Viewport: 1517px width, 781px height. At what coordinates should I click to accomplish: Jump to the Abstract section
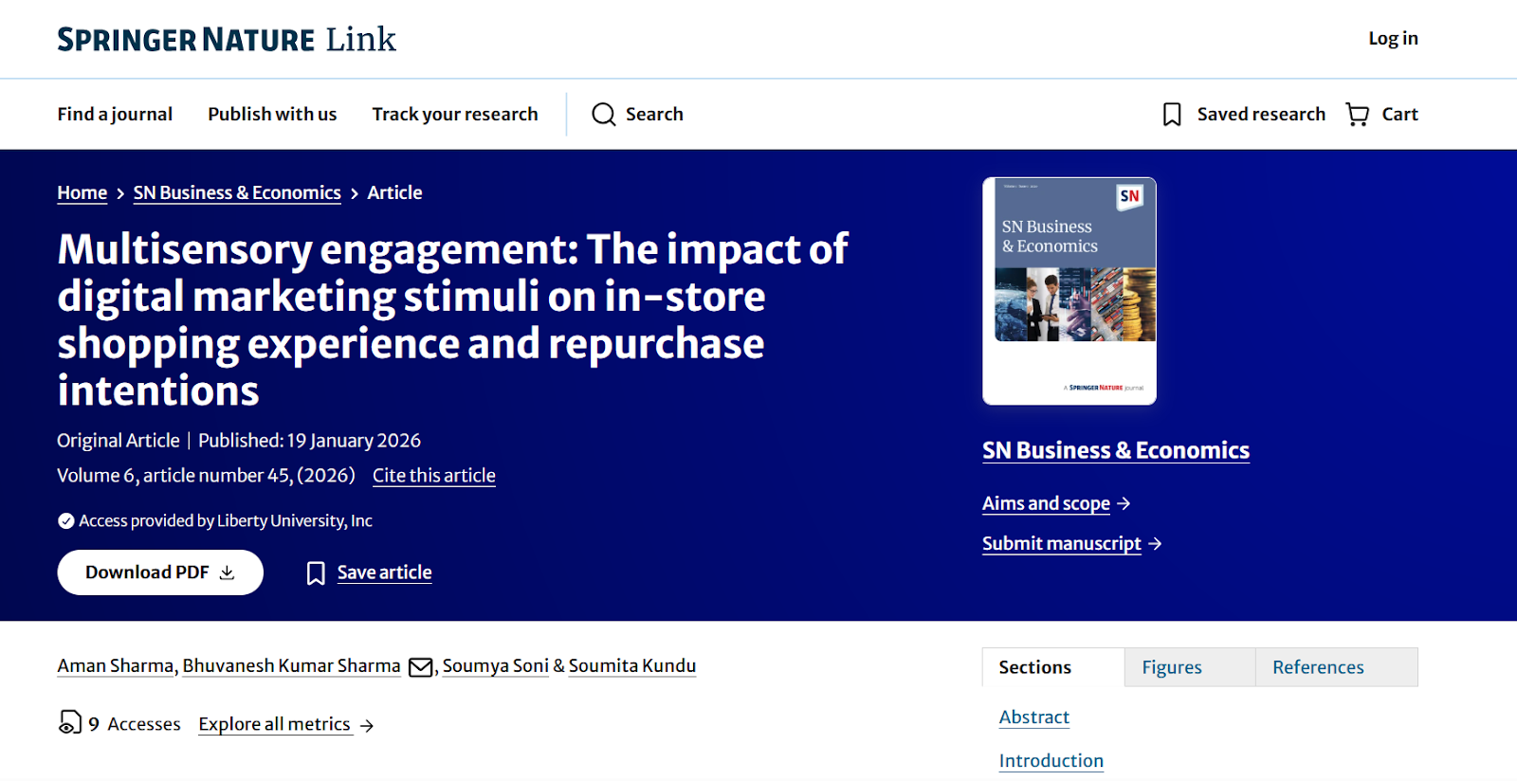pyautogui.click(x=1033, y=717)
